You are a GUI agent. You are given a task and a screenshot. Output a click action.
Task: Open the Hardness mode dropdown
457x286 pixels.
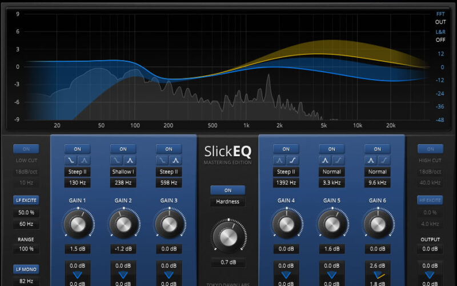coord(228,201)
